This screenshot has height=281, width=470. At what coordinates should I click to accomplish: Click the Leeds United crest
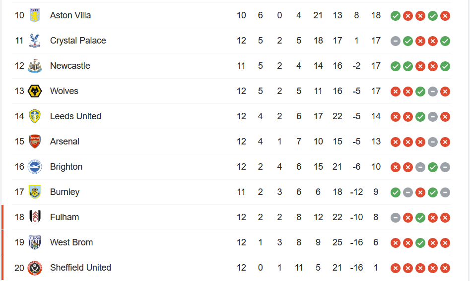(x=35, y=116)
